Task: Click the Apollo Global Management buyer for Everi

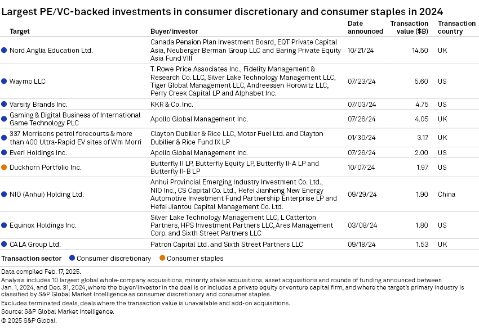Action: (x=199, y=152)
